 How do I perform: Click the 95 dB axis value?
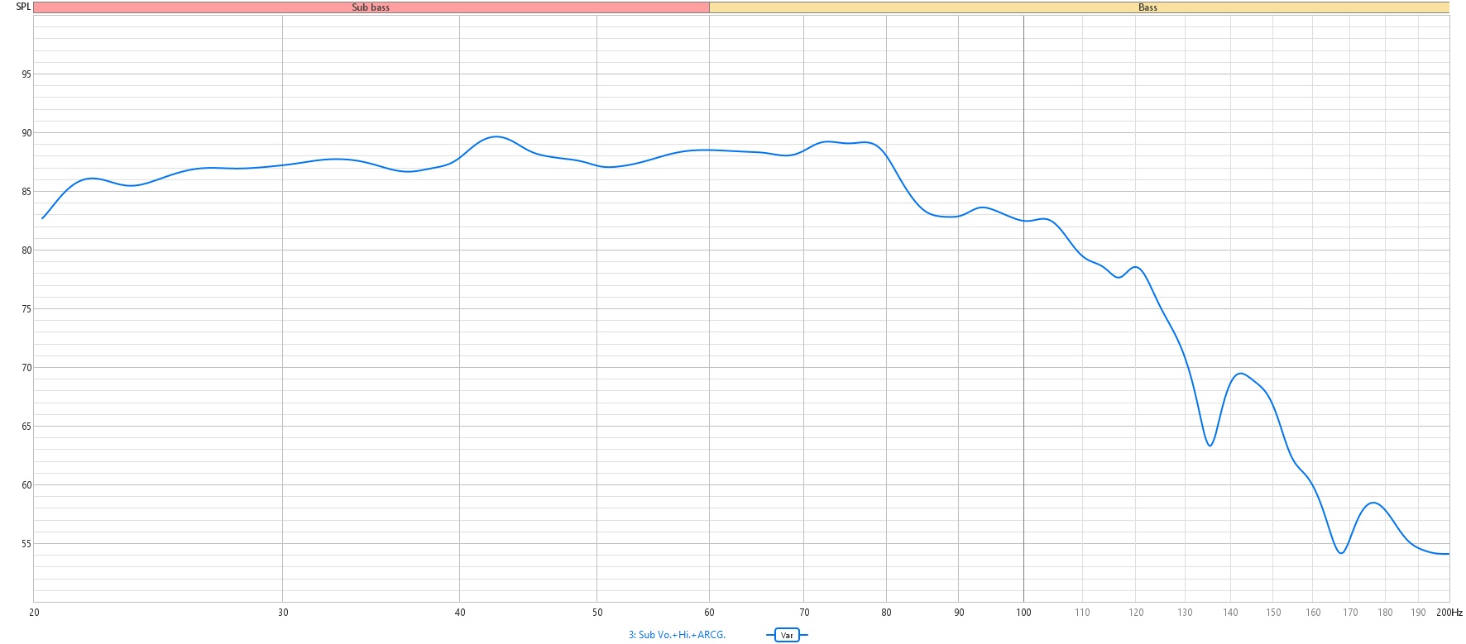(26, 74)
